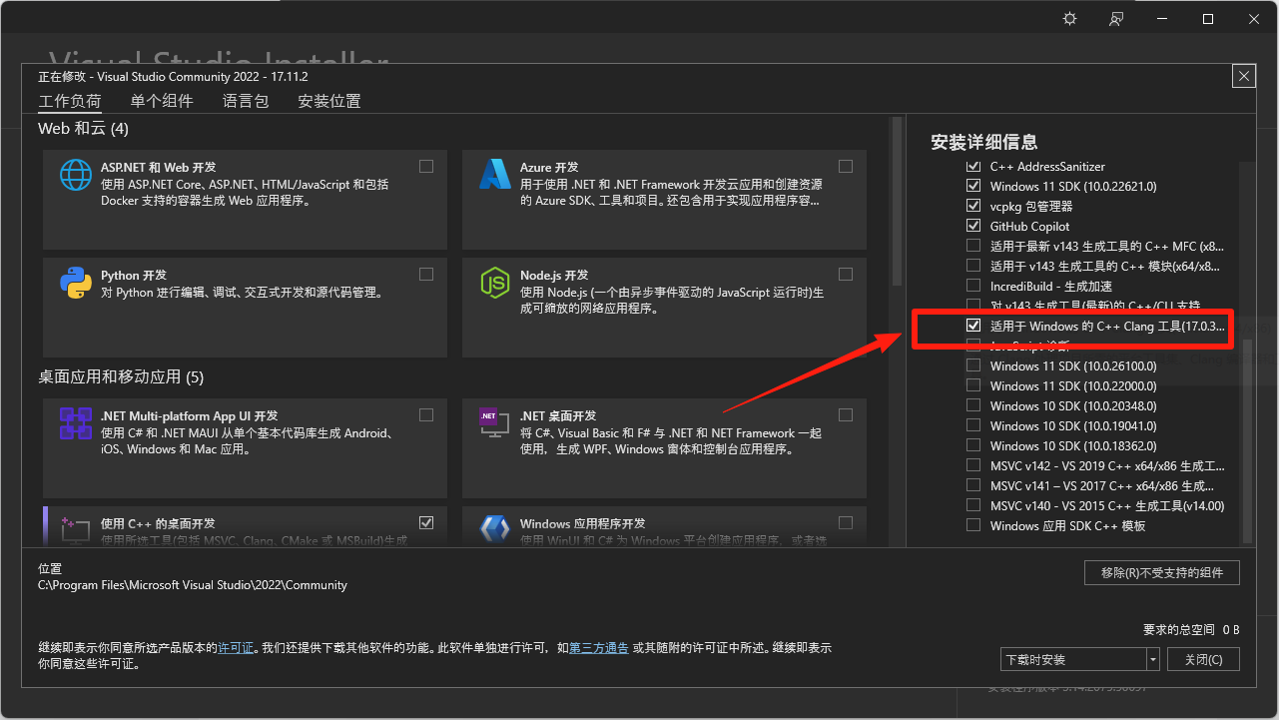The width and height of the screenshot is (1279, 720).
Task: Uncheck Windows 11 SDK (10.0.22621.0)
Action: [x=973, y=186]
